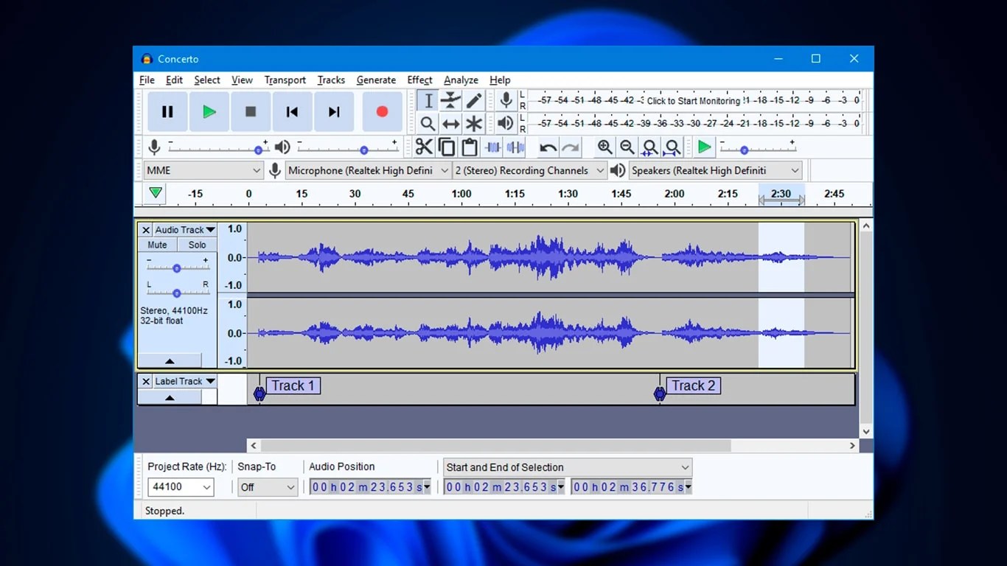Select the Track 1 label
The image size is (1007, 566).
click(x=293, y=385)
